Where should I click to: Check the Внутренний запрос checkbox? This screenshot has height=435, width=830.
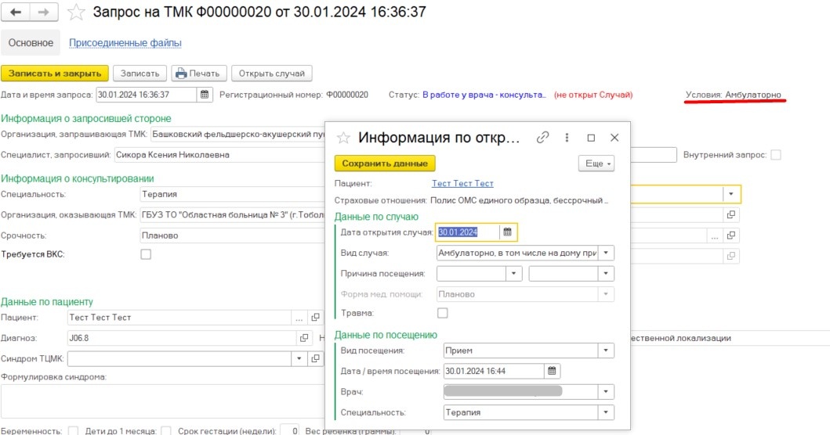(776, 155)
